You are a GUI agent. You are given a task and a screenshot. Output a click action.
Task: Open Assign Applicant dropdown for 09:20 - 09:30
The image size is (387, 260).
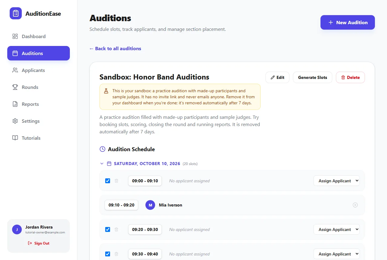click(337, 229)
